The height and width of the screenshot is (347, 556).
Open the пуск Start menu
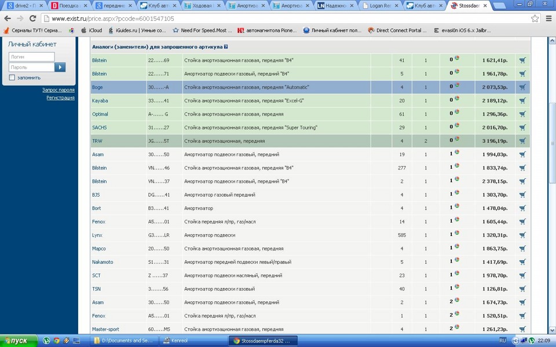pyautogui.click(x=19, y=341)
